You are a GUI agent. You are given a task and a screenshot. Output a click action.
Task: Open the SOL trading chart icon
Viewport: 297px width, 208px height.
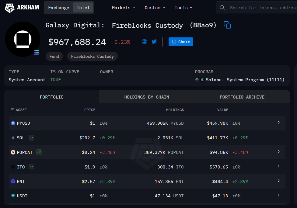(x=31, y=138)
